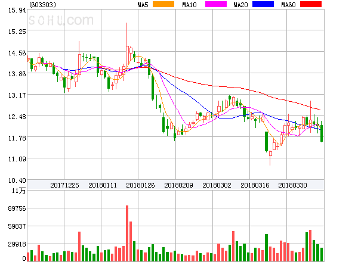Click the 89756 volume axis label
This screenshot has height=262, width=358.
coord(17,208)
